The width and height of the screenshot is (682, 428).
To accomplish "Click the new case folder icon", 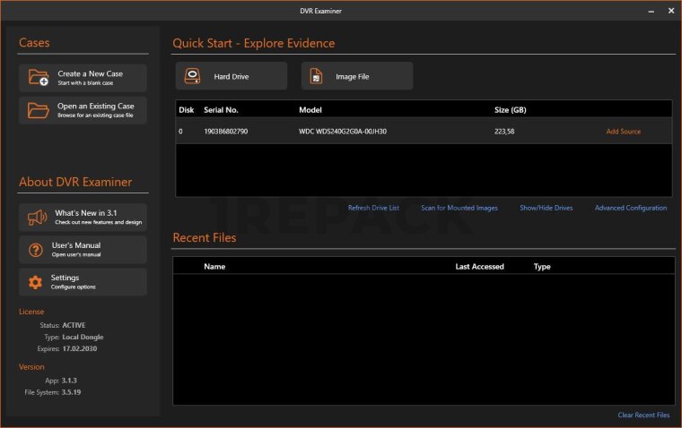I will [38, 78].
